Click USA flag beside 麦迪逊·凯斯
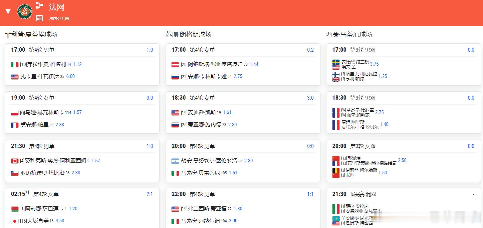The width and height of the screenshot is (483, 228). (175, 113)
